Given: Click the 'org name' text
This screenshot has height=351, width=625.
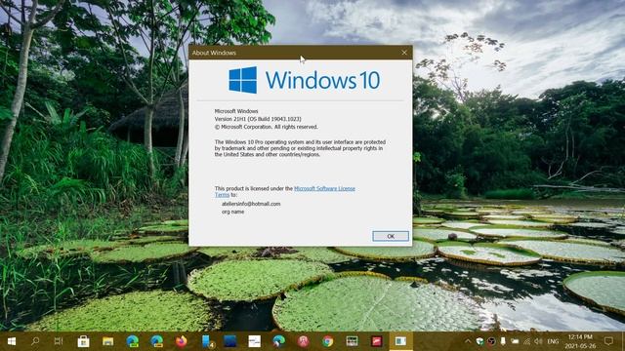Looking at the screenshot, I should (x=232, y=212).
